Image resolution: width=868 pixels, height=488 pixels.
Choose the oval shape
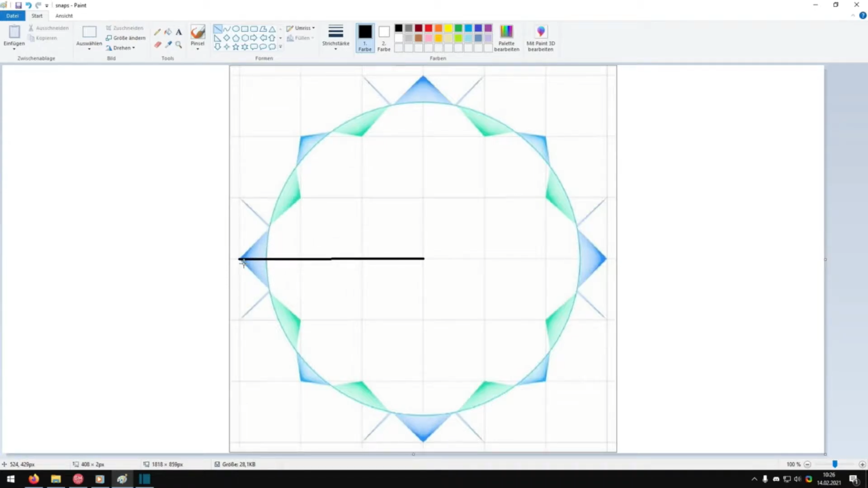coord(236,28)
